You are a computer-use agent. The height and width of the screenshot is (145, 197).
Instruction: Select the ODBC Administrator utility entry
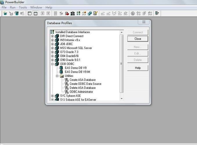click(81, 92)
